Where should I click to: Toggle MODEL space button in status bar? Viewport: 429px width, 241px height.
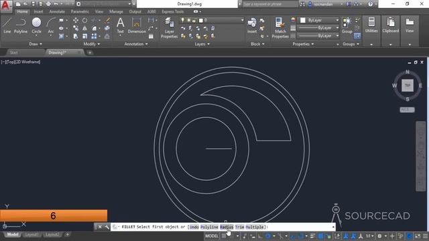[x=212, y=236]
